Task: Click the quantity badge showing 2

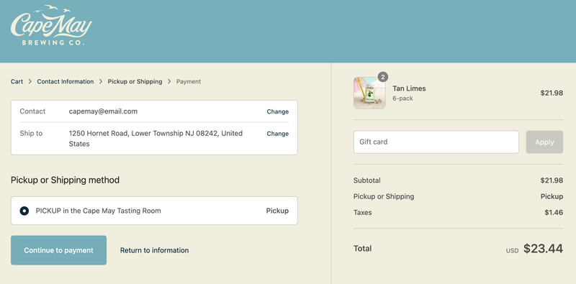Action: (x=383, y=77)
